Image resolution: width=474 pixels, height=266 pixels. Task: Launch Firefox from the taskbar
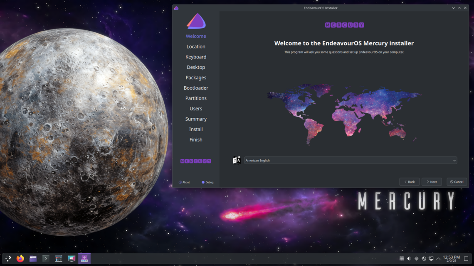tap(20, 259)
